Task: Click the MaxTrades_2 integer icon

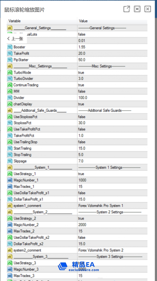Action: [10, 231]
